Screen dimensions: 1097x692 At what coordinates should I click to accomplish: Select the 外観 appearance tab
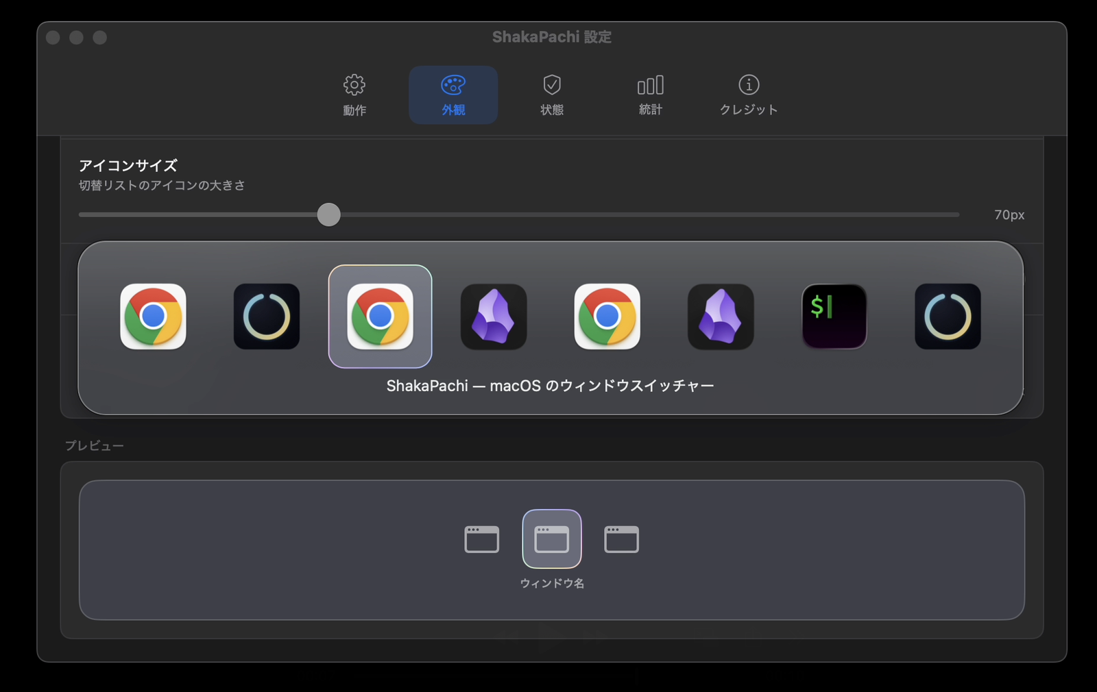tap(453, 95)
